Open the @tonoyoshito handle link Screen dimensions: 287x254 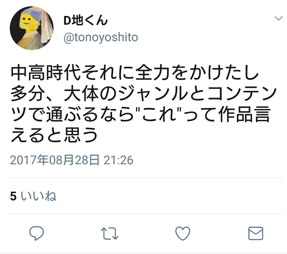click(x=101, y=38)
